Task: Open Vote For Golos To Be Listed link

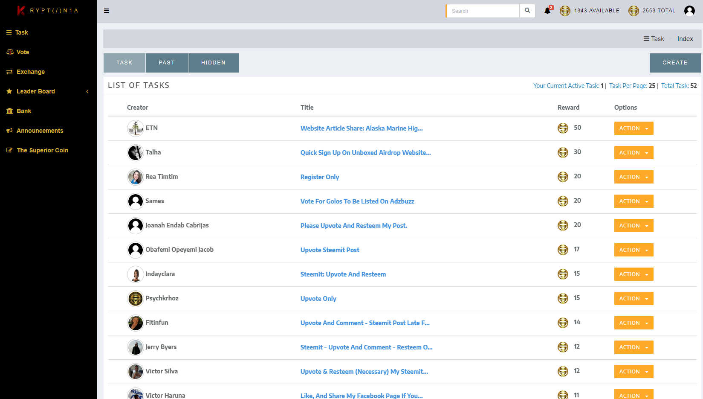Action: pos(357,201)
